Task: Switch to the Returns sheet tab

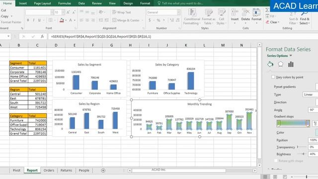Action: [66, 171]
